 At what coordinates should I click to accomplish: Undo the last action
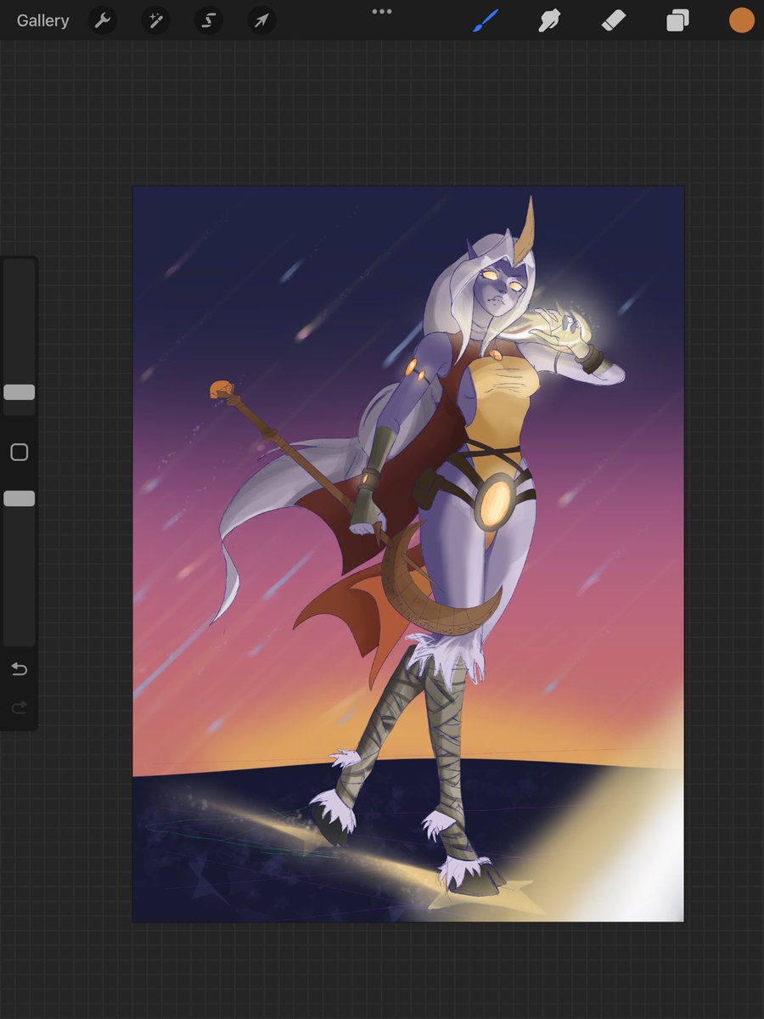(20, 670)
